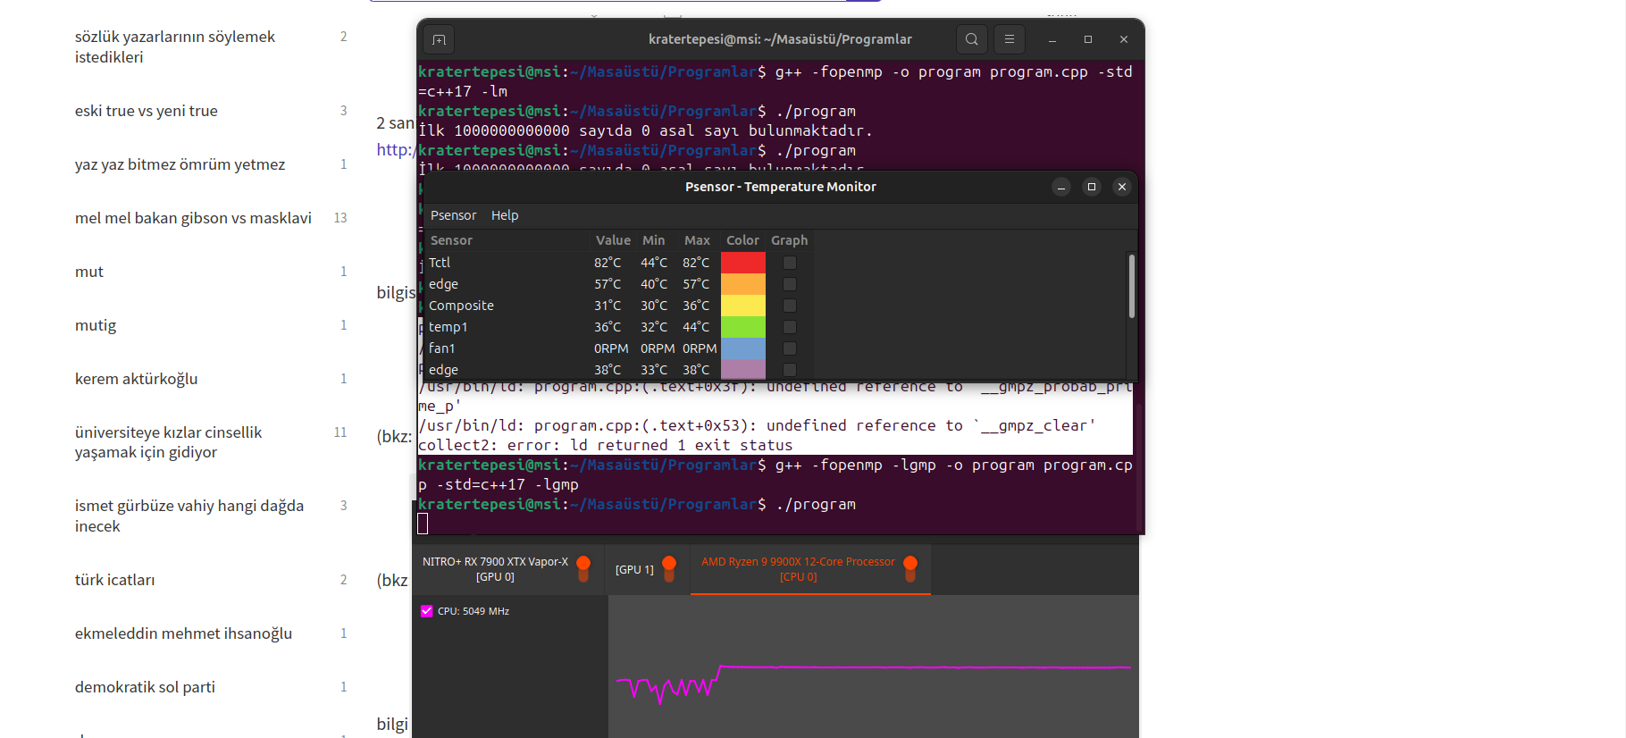Click Tctl's 44°C minimum value
The image size is (1626, 738).
click(654, 263)
